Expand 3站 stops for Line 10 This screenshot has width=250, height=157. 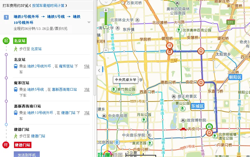(87, 113)
